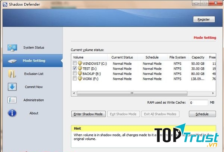
Task: Click the shield icon beside WORK (F:)
Action: tap(80, 79)
